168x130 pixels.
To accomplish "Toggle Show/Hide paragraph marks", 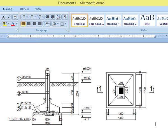I will (x=65, y=17).
